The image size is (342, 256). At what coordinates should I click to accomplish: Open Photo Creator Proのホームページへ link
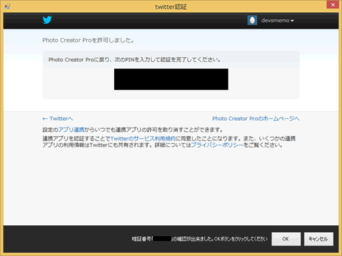point(256,119)
